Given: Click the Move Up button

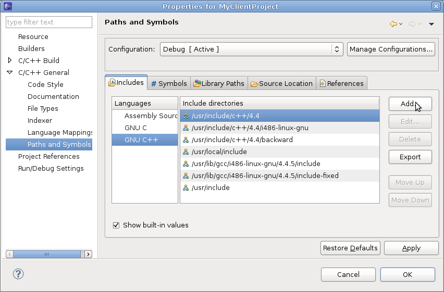Looking at the screenshot, I should pos(410,183).
